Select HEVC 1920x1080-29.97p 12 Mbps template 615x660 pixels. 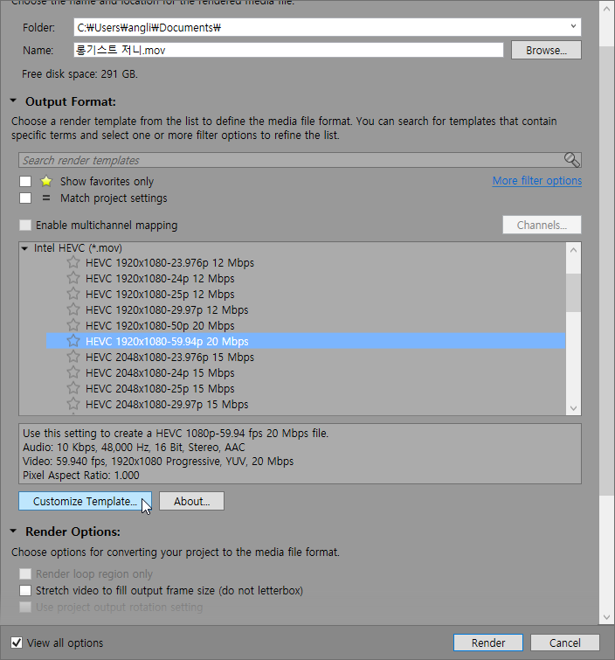(x=167, y=309)
